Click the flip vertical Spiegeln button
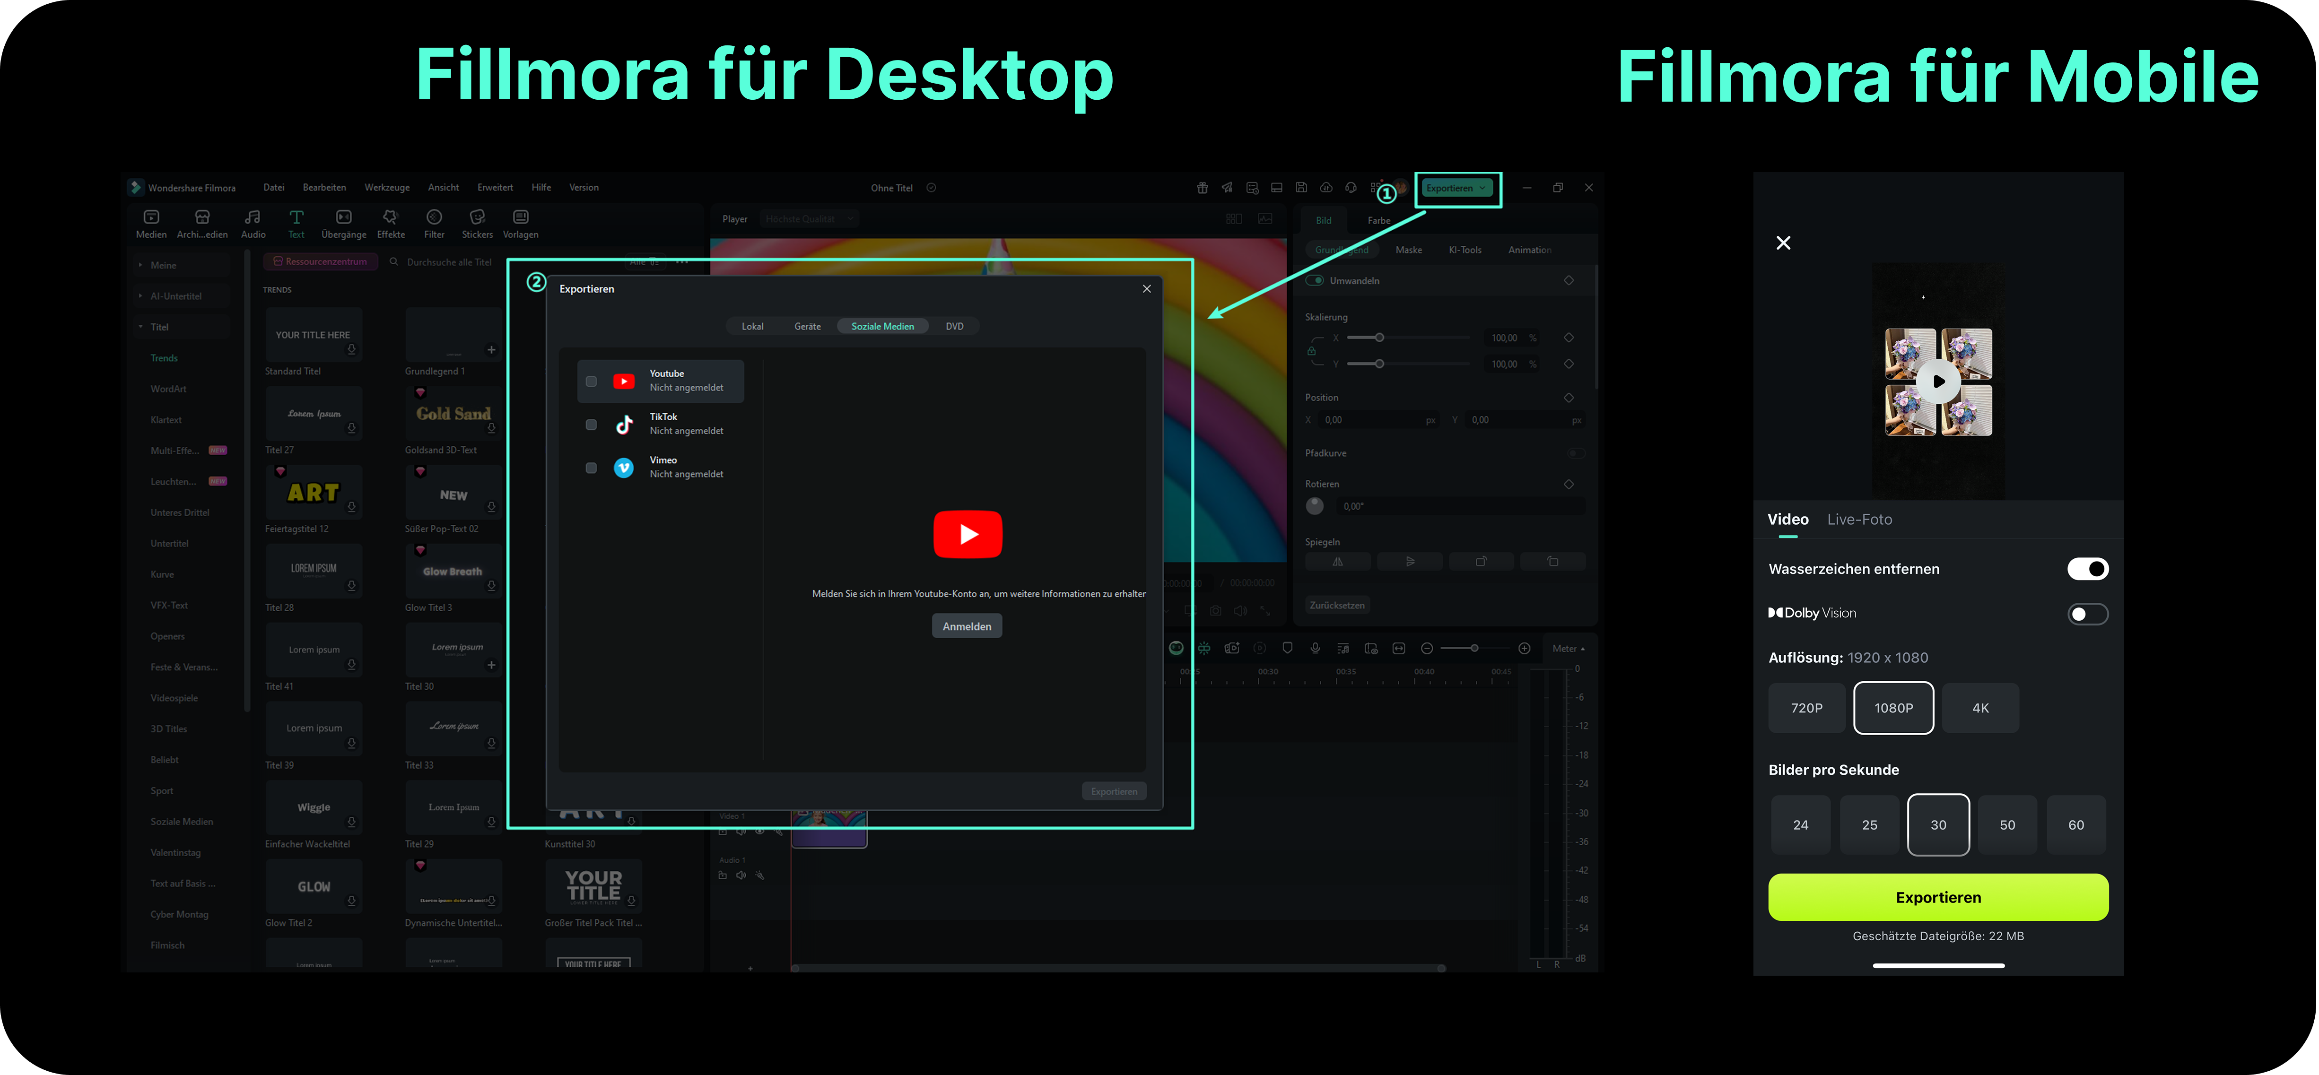Viewport: 2319px width, 1075px height. click(x=1410, y=562)
